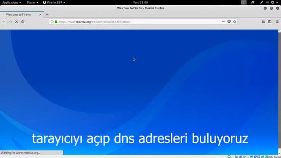
Task: Switch workspace using the indicator
Action: tap(244, 3)
